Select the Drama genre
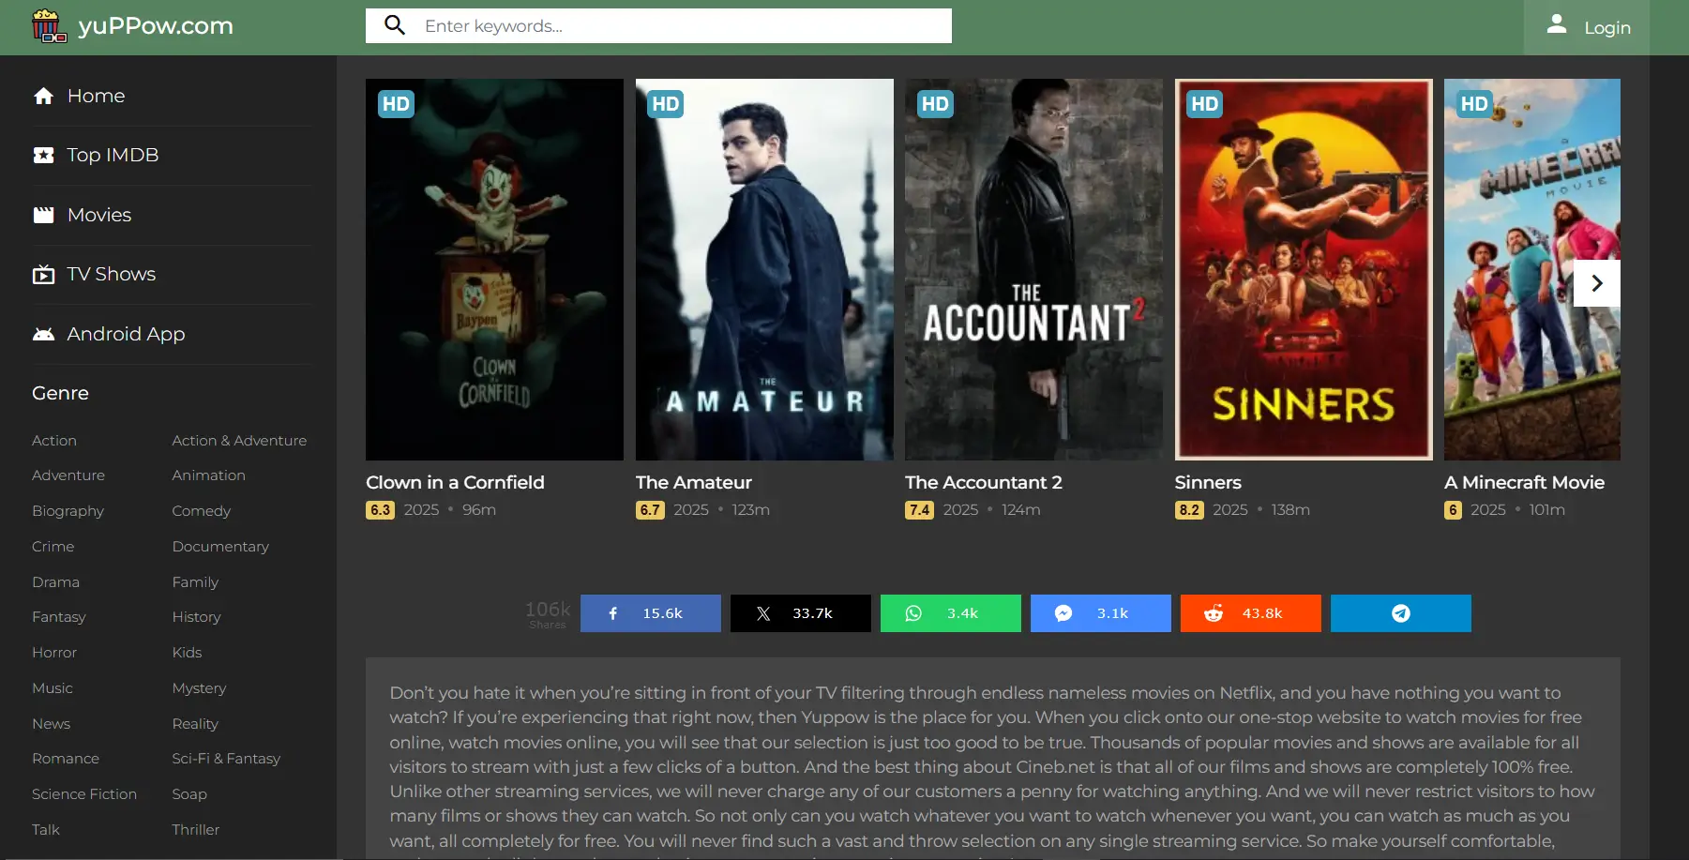Viewport: 1689px width, 860px height. 55,582
